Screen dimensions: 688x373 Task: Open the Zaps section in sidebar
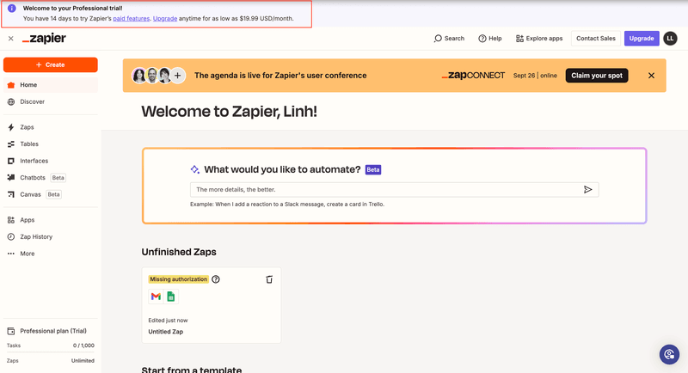coord(27,127)
